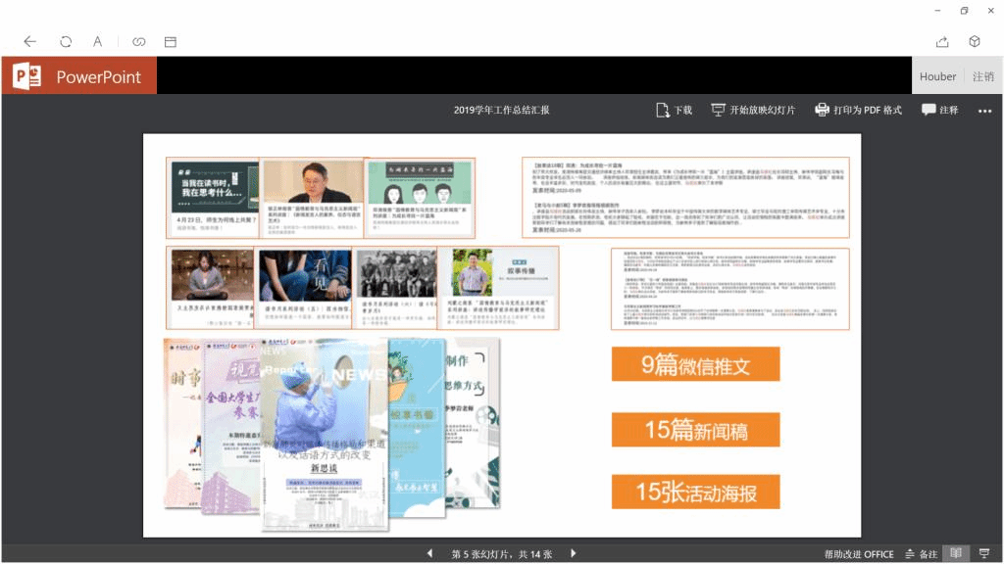The image size is (1004, 564).
Task: Click the cube icon at the top right
Action: (x=975, y=42)
